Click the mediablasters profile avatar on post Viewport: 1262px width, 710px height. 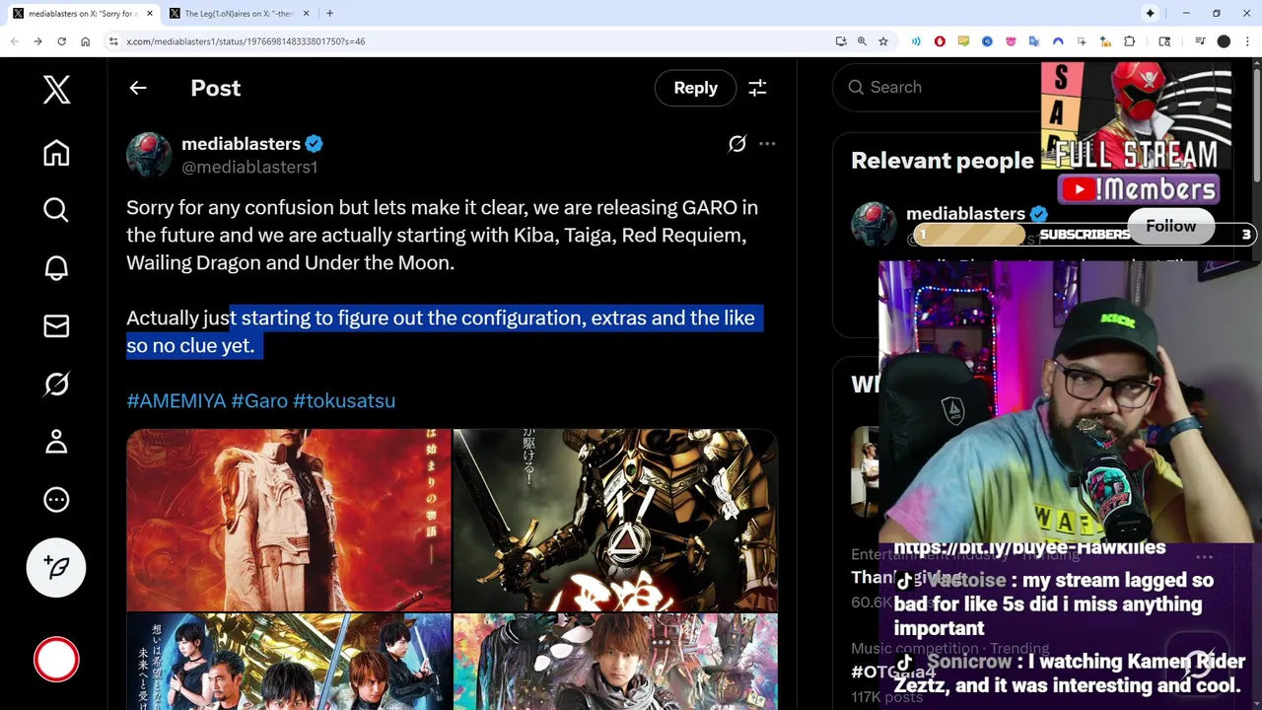coord(149,155)
